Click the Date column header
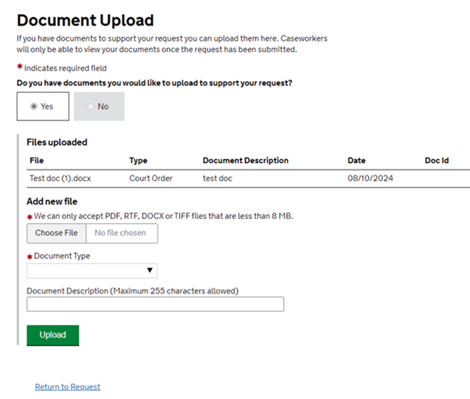 pos(356,161)
